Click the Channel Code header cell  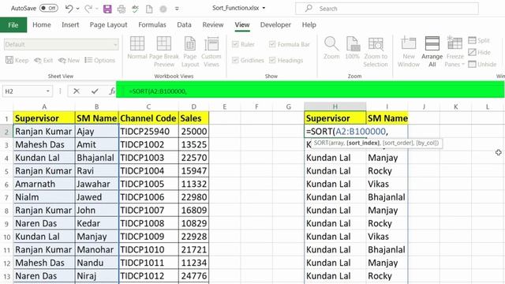tap(148, 118)
